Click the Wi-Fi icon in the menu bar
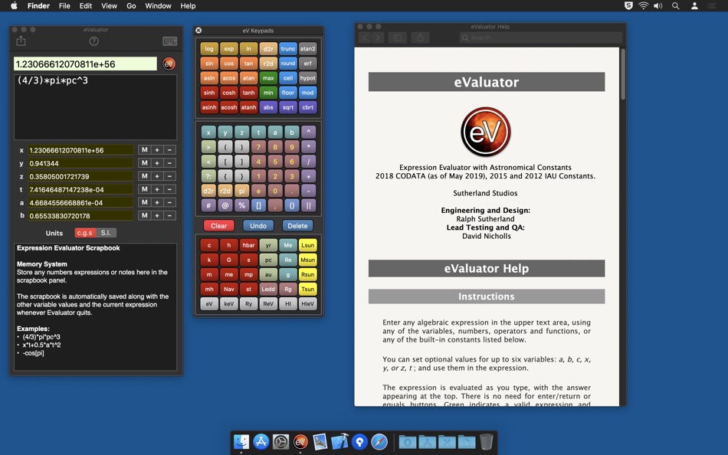Screen dimensions: 728x455 pyautogui.click(x=643, y=5)
